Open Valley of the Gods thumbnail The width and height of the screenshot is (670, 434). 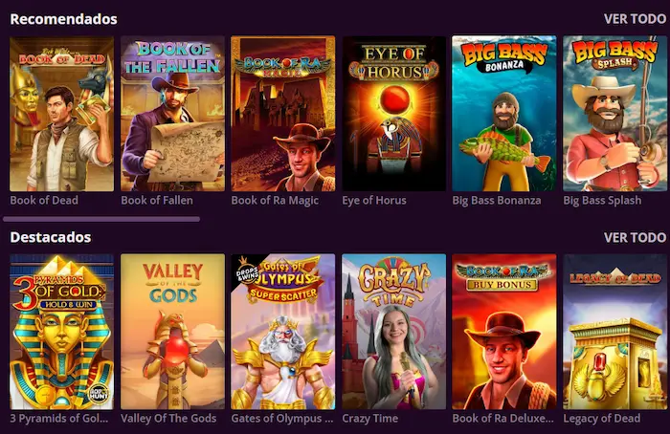pos(172,332)
